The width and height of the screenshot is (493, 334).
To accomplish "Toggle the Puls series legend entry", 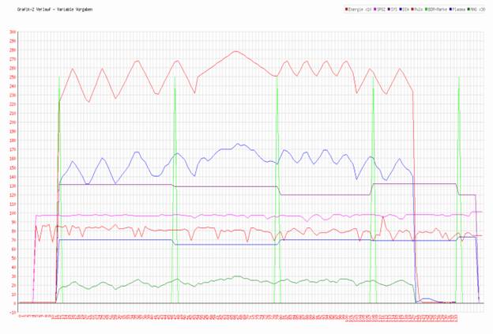I will 420,9.
